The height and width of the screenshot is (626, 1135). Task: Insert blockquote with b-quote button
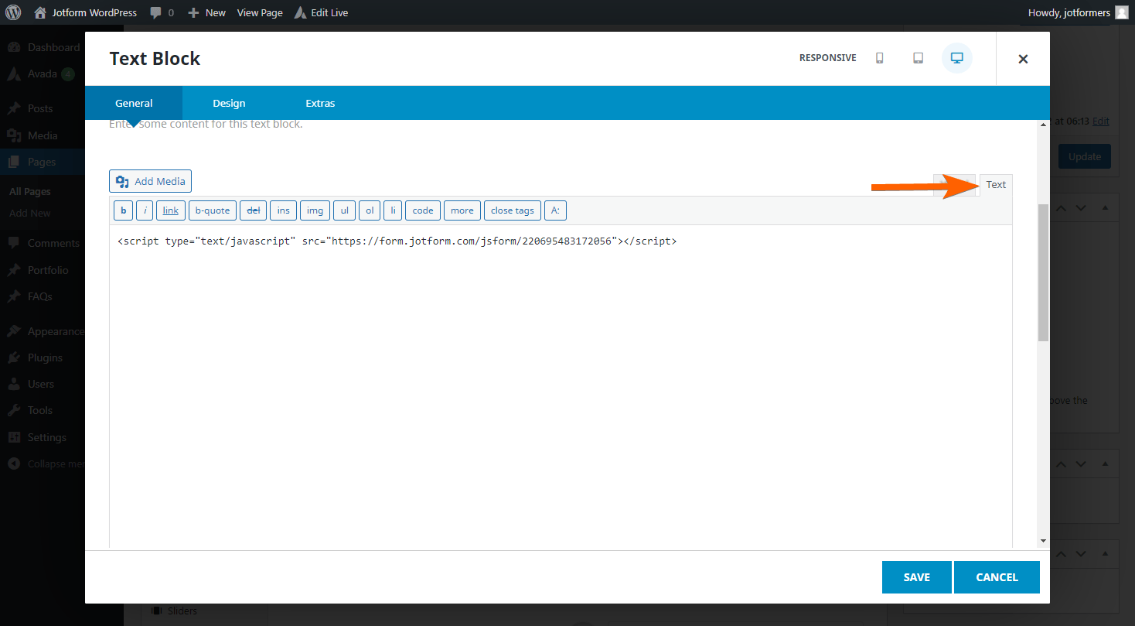coord(213,210)
